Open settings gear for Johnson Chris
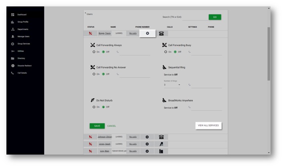This screenshot has width=283, height=167. (x=147, y=137)
